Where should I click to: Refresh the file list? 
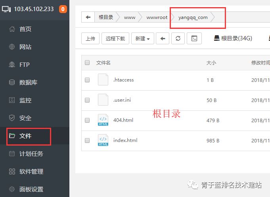pyautogui.click(x=178, y=38)
